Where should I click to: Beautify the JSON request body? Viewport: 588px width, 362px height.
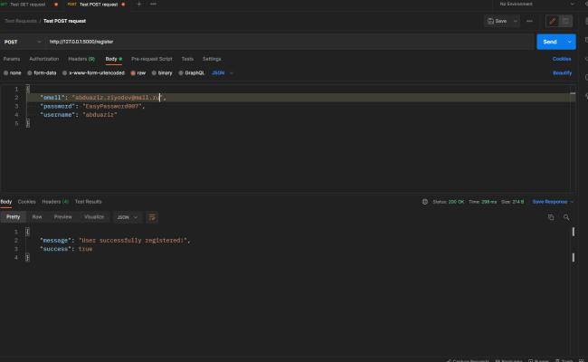[x=562, y=72]
